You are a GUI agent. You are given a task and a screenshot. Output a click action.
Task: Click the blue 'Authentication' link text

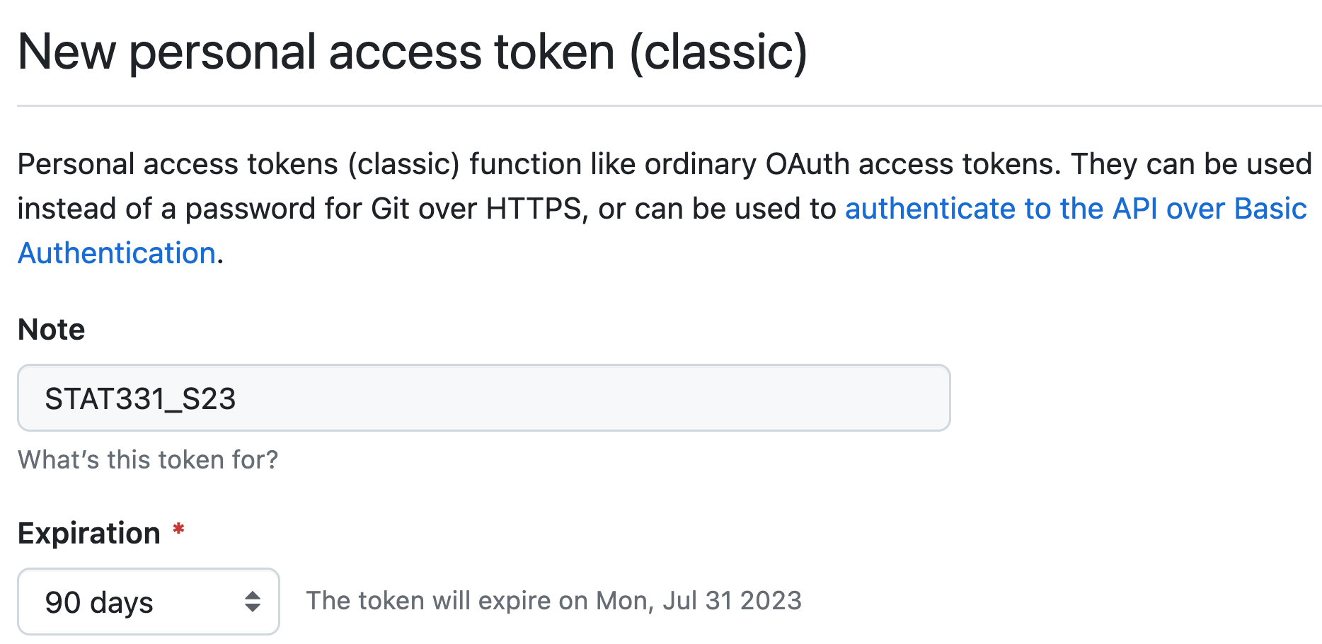tap(117, 253)
